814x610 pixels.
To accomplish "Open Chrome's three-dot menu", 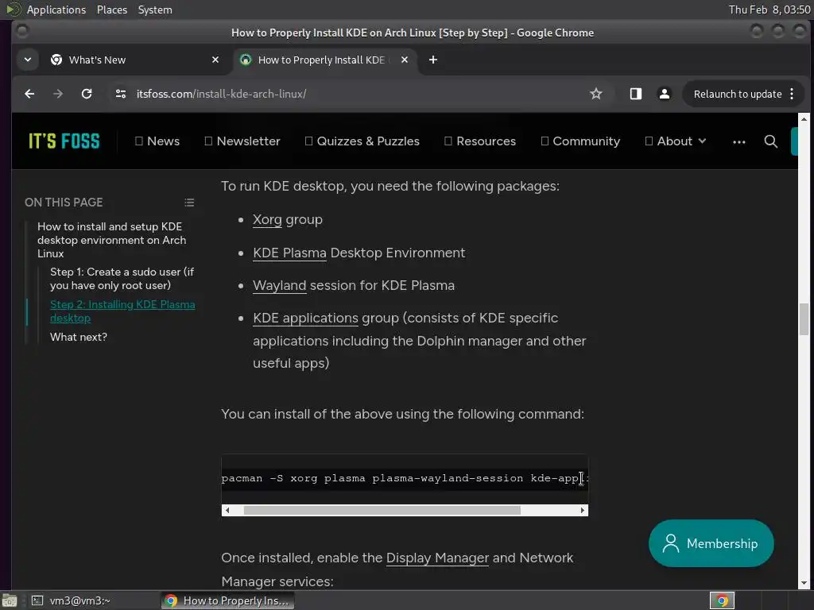I will (x=792, y=94).
